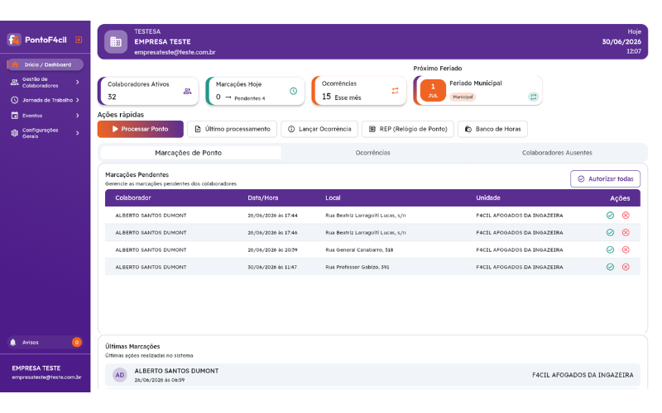Click Pendentes 4 on Marcações Hoje card

[x=250, y=98]
